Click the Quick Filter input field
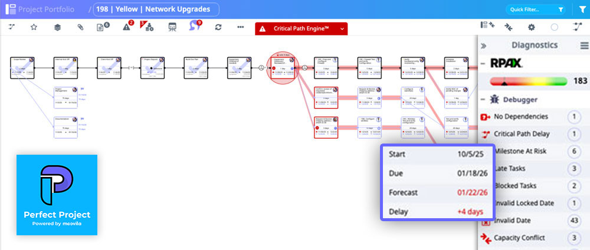The height and width of the screenshot is (250, 590). (x=536, y=9)
